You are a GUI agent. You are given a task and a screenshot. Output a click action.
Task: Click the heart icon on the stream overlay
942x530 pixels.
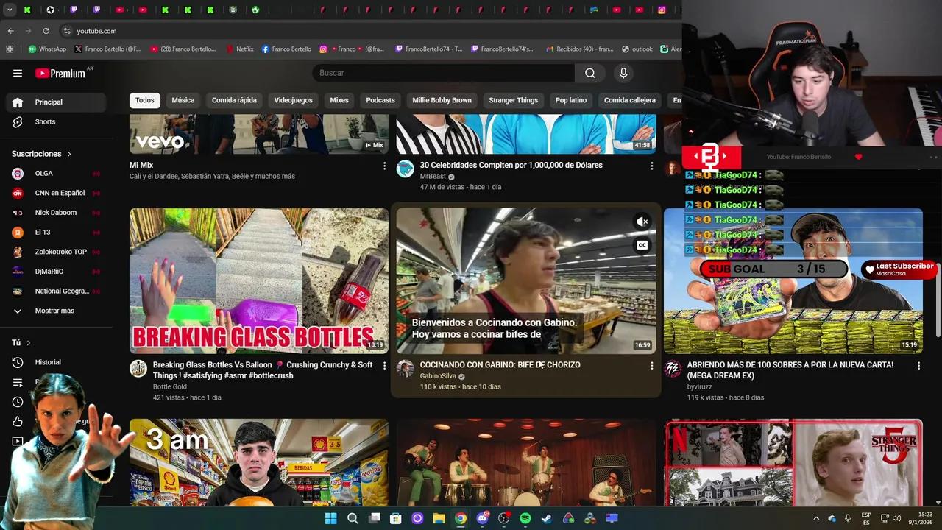coord(858,157)
